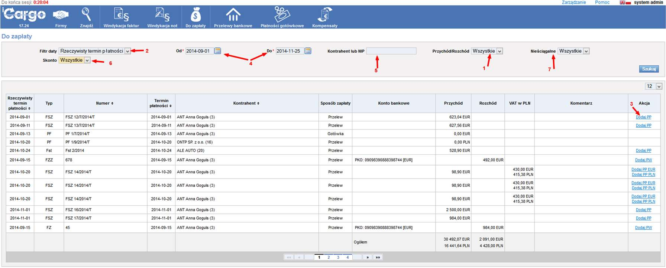Go to previous results page arrow

(x=299, y=257)
